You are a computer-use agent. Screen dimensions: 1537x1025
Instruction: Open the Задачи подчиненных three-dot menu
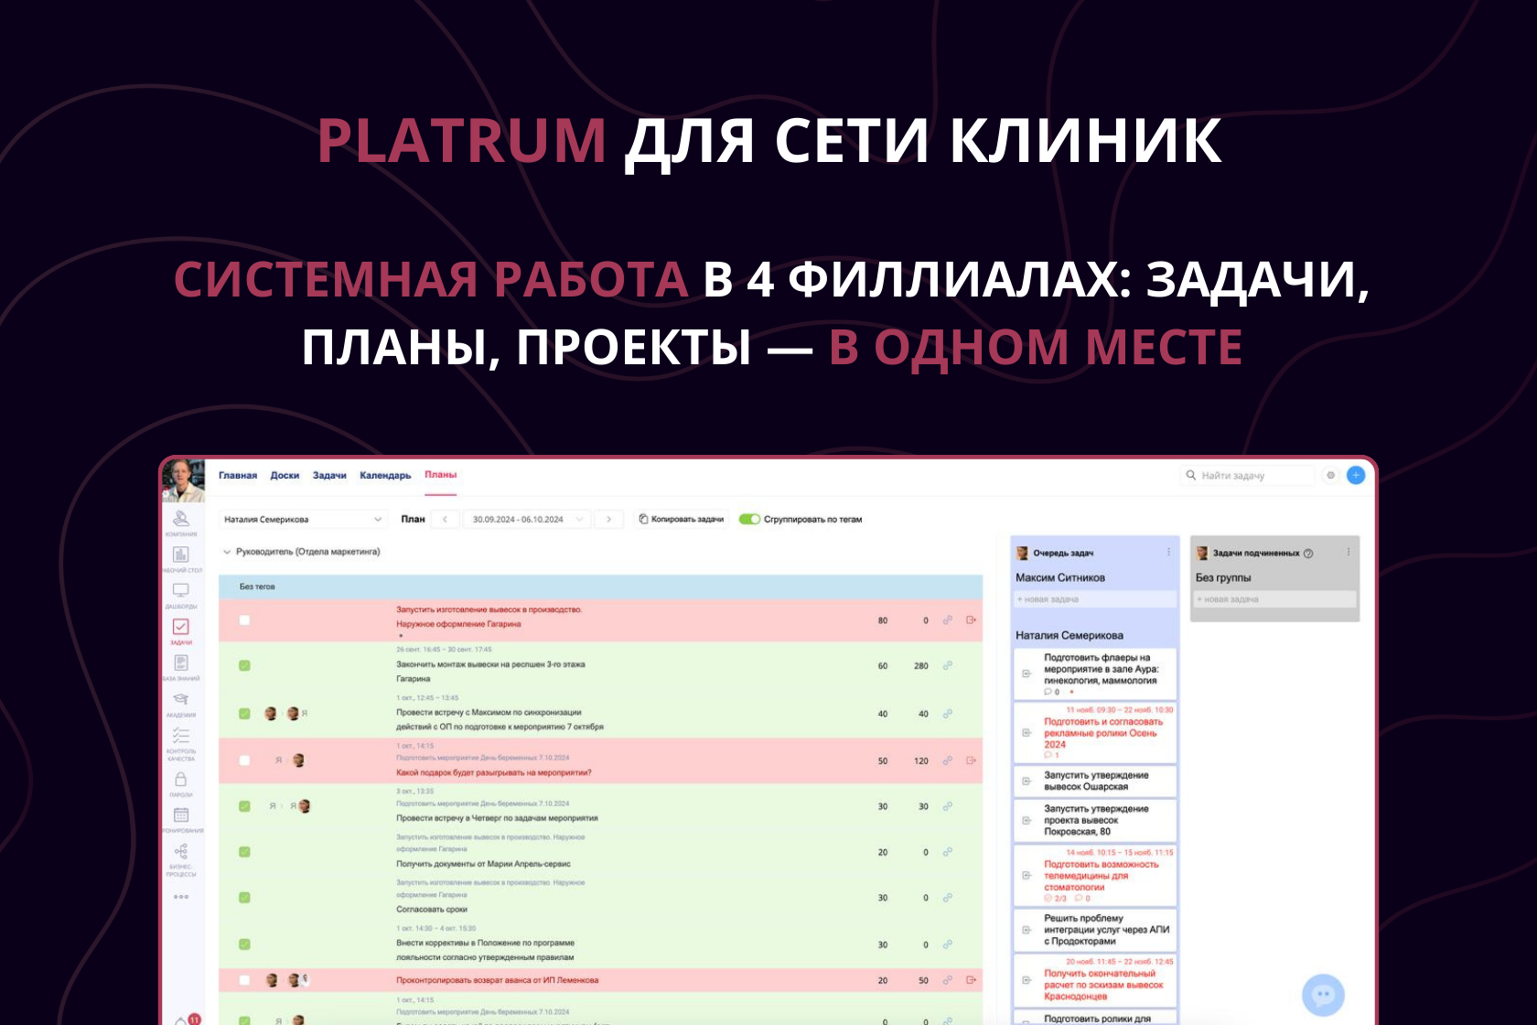tap(1349, 553)
